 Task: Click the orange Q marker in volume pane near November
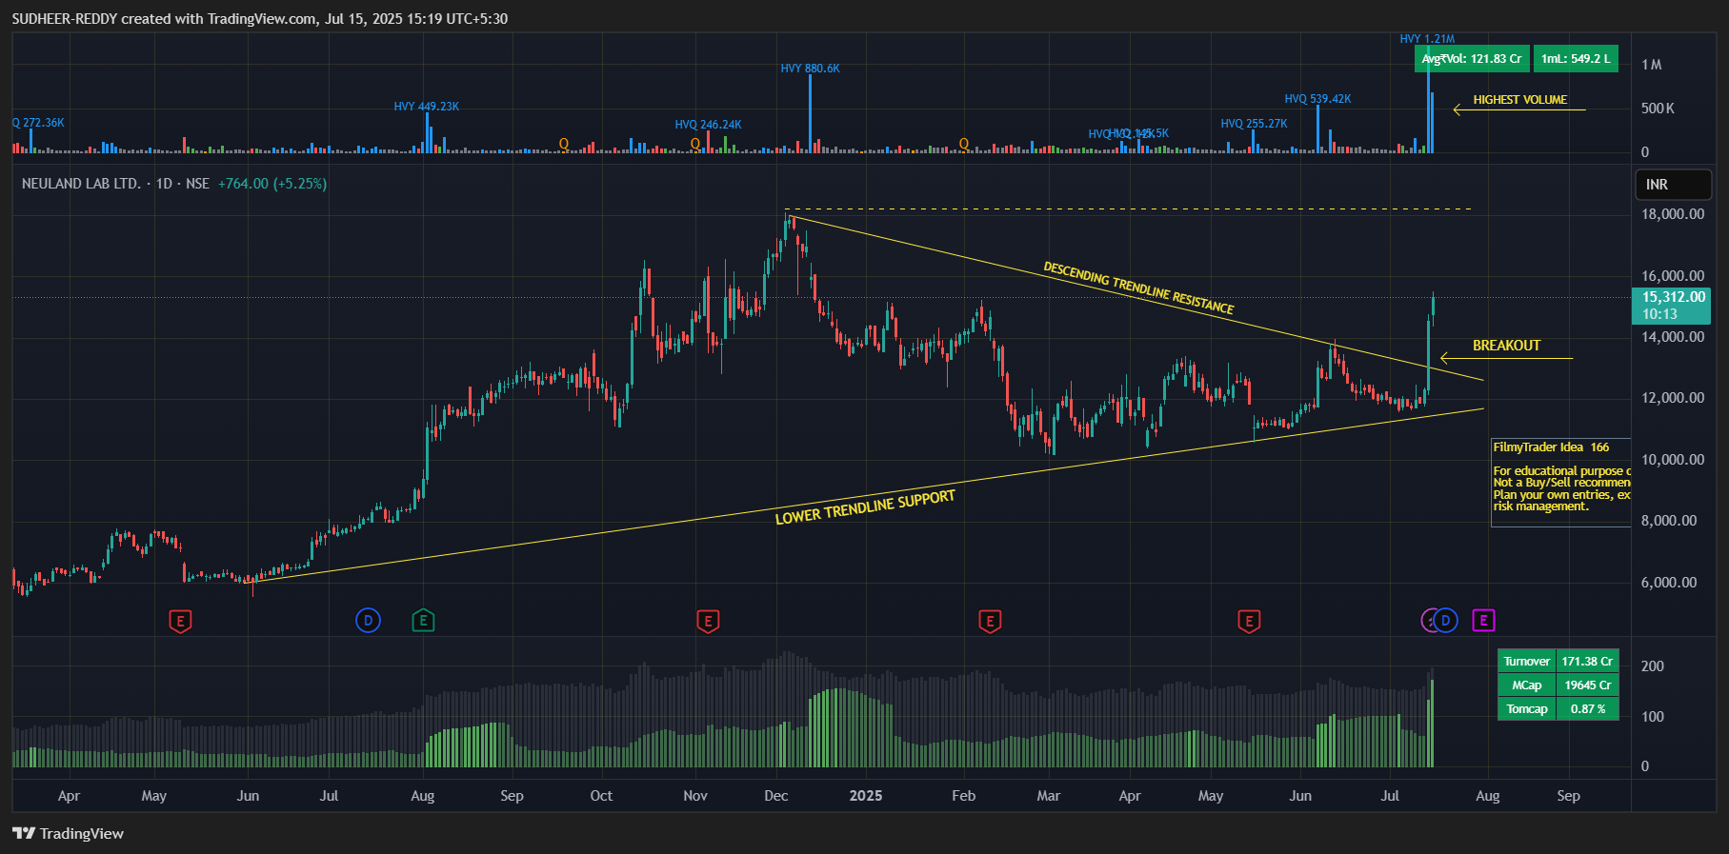point(695,144)
